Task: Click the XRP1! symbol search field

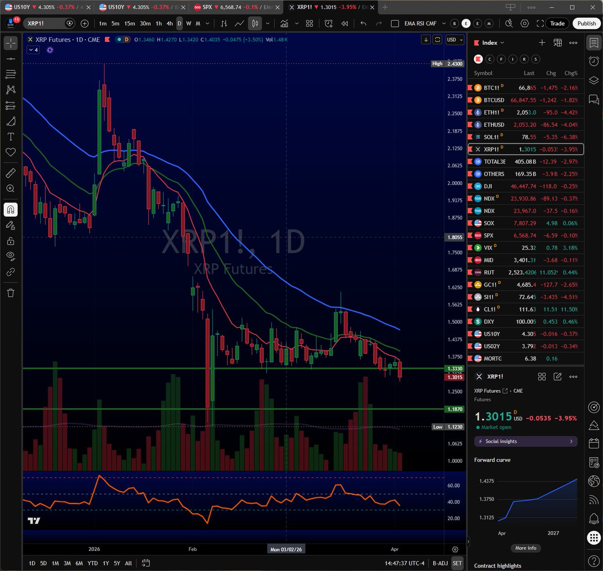Action: point(45,24)
